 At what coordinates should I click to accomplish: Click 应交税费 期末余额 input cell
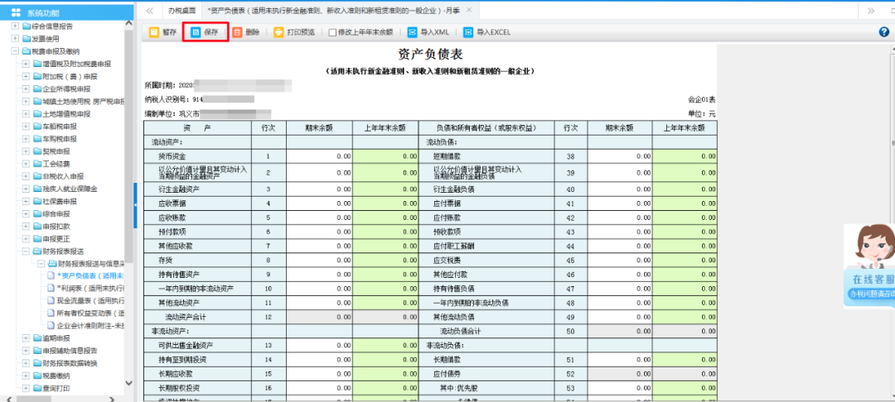(x=619, y=261)
